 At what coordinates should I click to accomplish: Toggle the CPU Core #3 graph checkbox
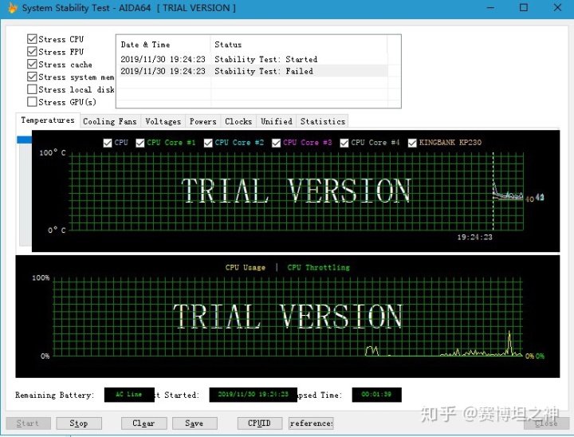276,143
